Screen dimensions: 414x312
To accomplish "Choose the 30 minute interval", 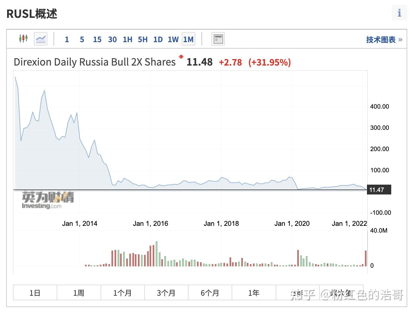I will coord(112,39).
